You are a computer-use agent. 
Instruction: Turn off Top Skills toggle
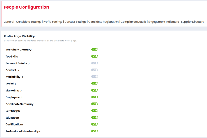pyautogui.click(x=95, y=56)
